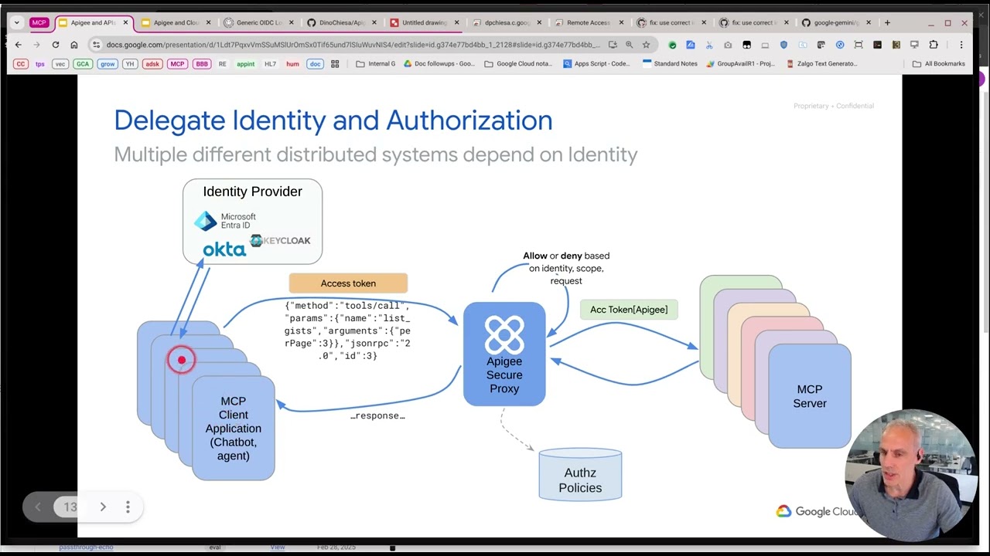Open the BBB bookmark
The width and height of the screenshot is (990, 556).
[202, 64]
